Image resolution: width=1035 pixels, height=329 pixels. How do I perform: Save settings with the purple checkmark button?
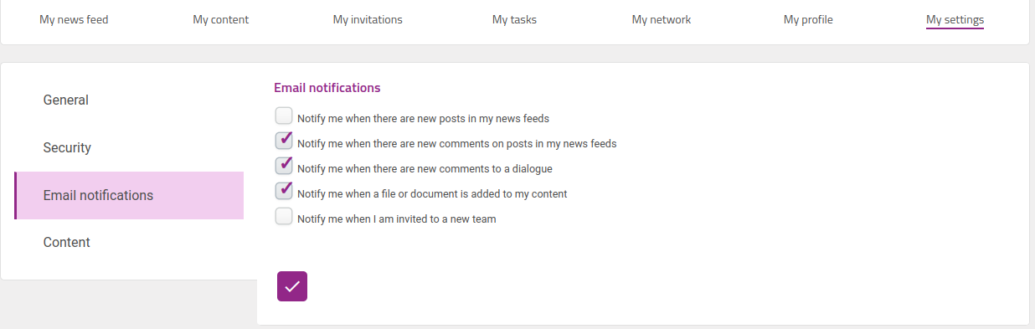pyautogui.click(x=292, y=286)
